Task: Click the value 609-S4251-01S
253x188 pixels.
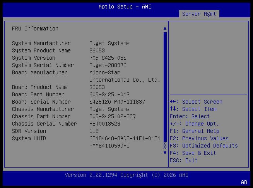Action: tap(109, 94)
